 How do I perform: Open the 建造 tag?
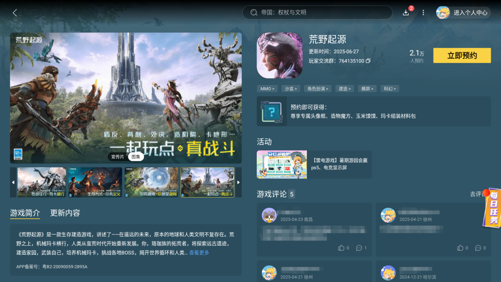coord(345,89)
